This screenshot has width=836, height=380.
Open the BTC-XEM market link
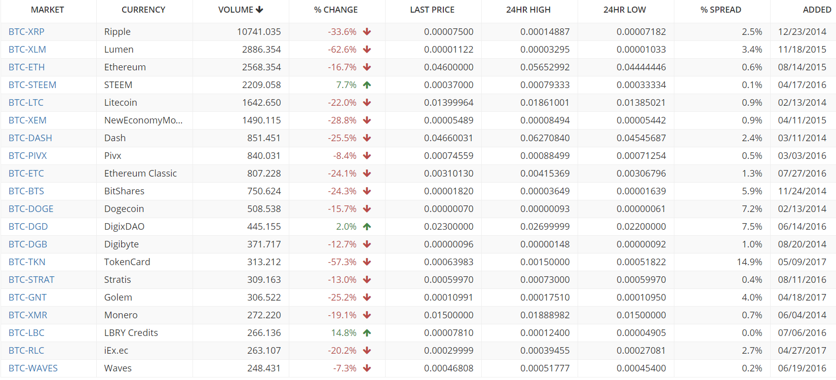click(x=27, y=120)
